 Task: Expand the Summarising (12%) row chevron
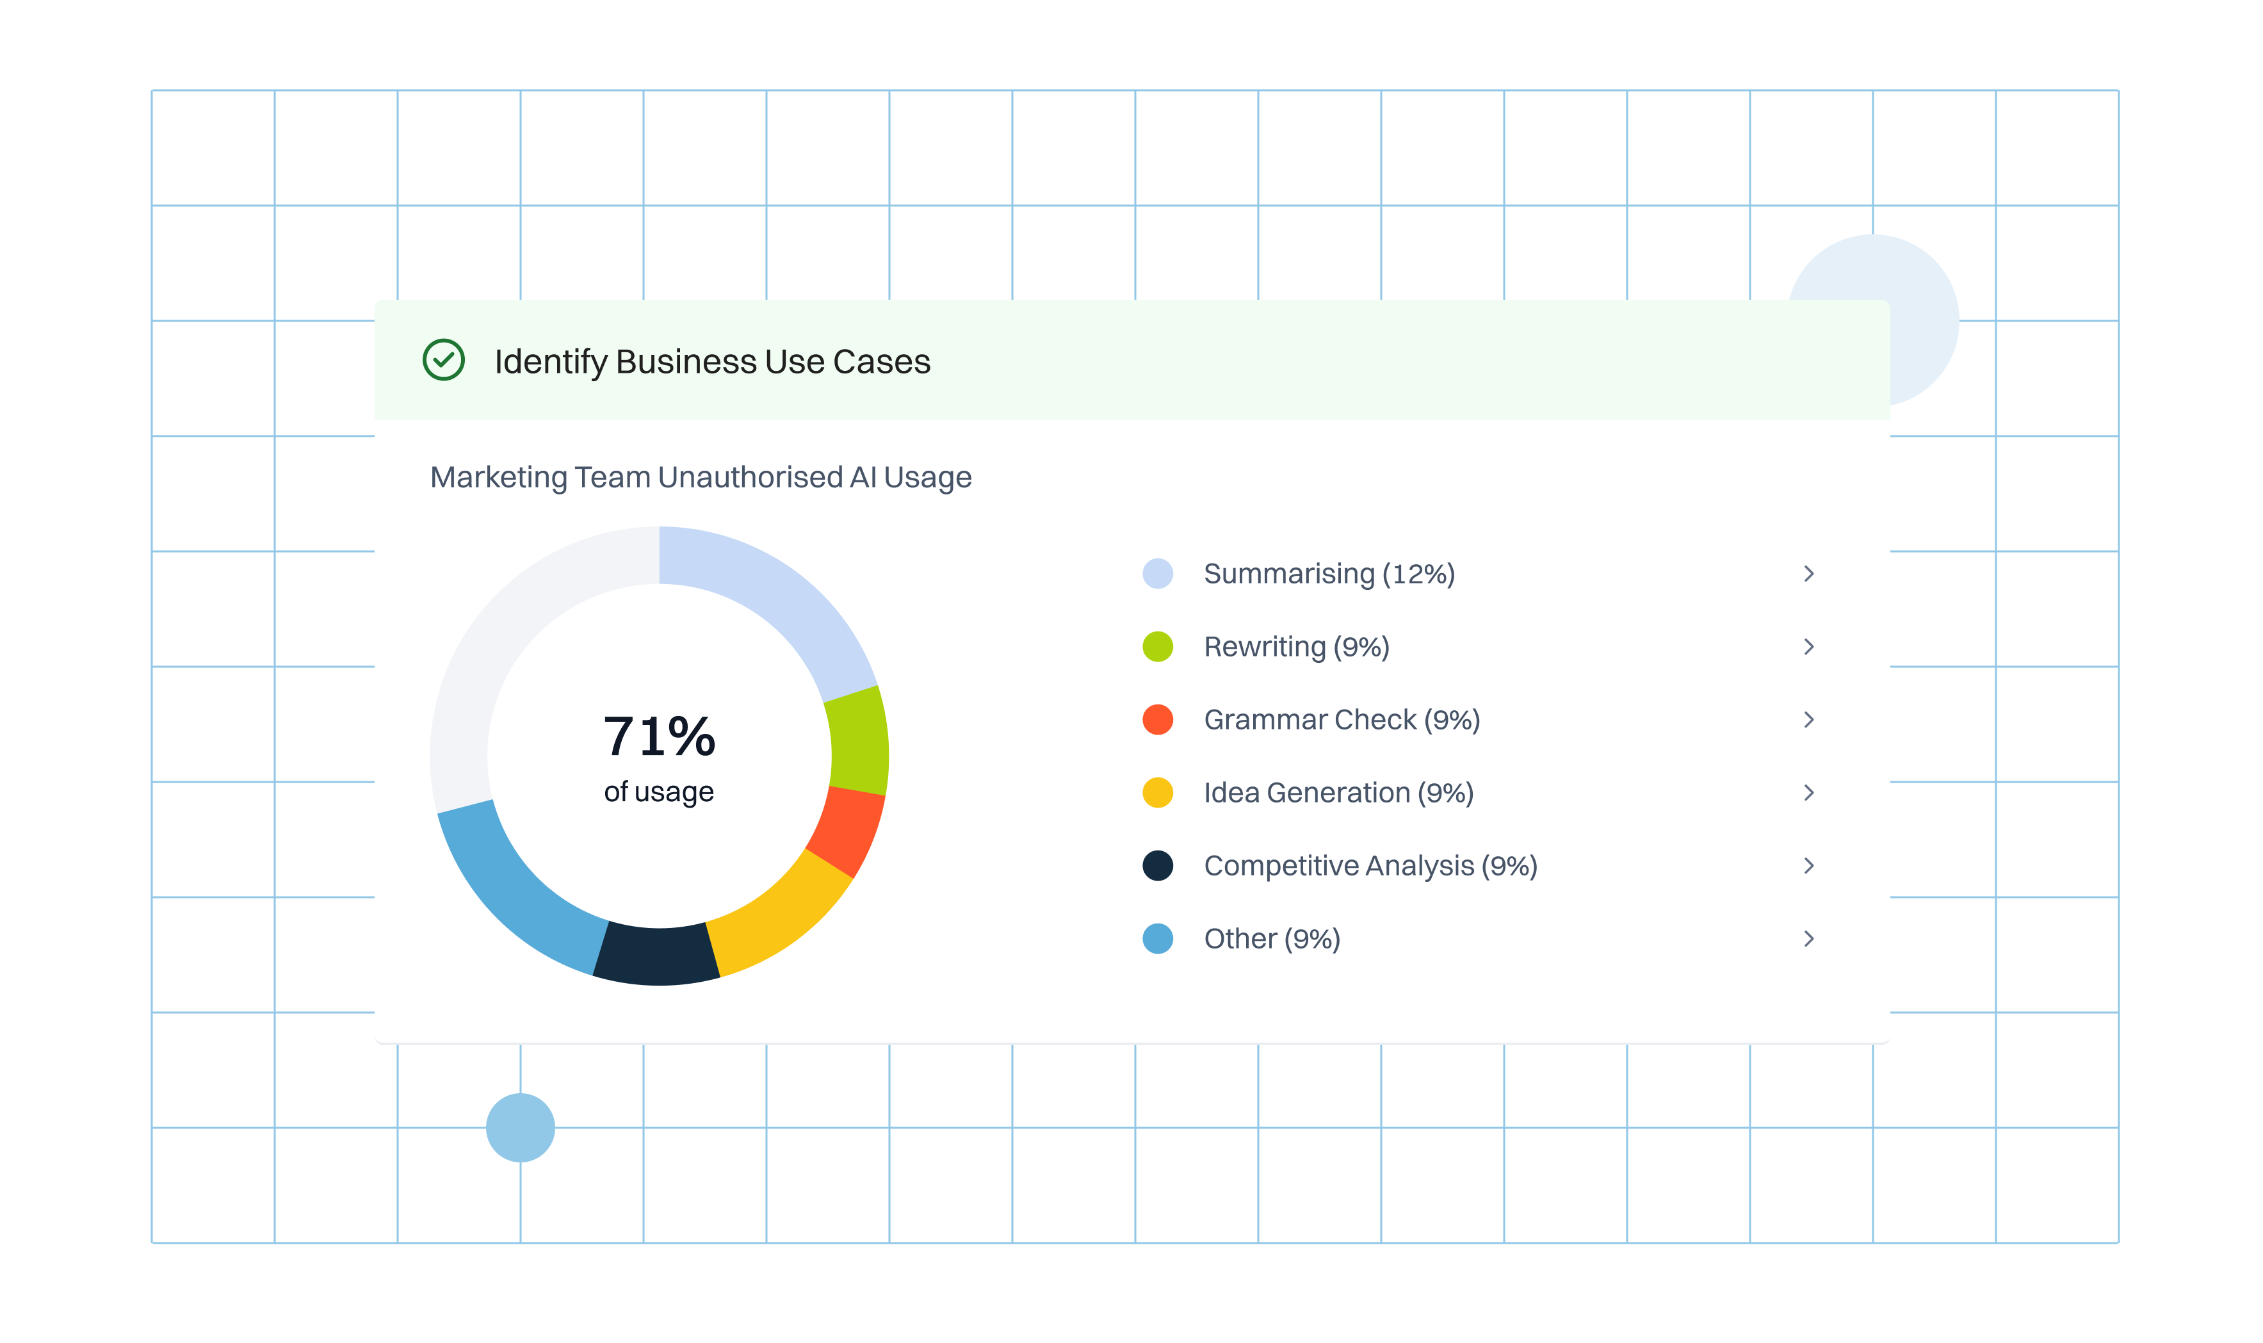click(1808, 574)
